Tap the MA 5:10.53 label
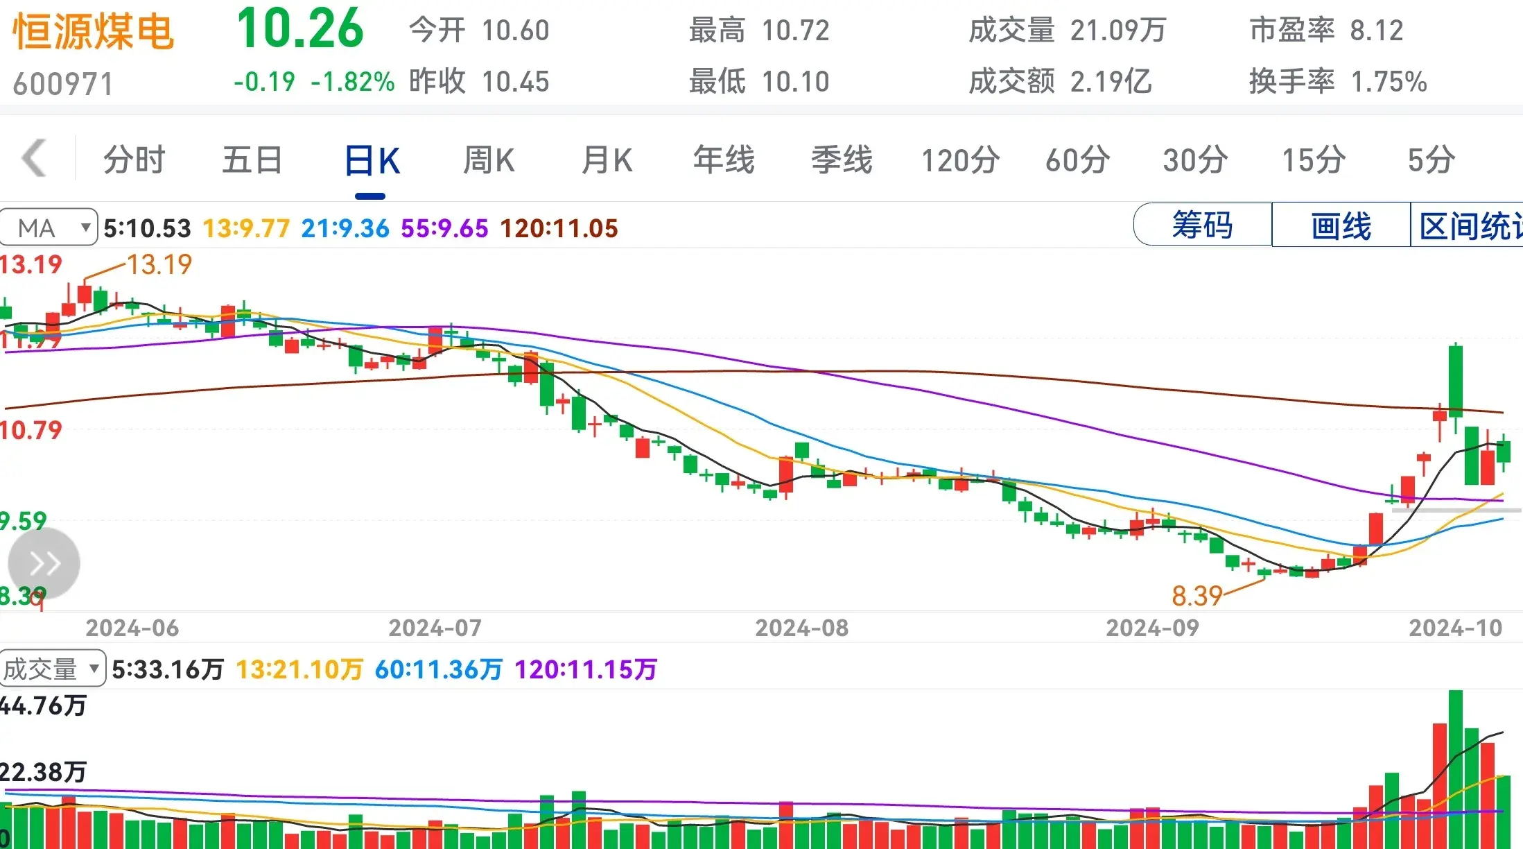 [x=147, y=228]
